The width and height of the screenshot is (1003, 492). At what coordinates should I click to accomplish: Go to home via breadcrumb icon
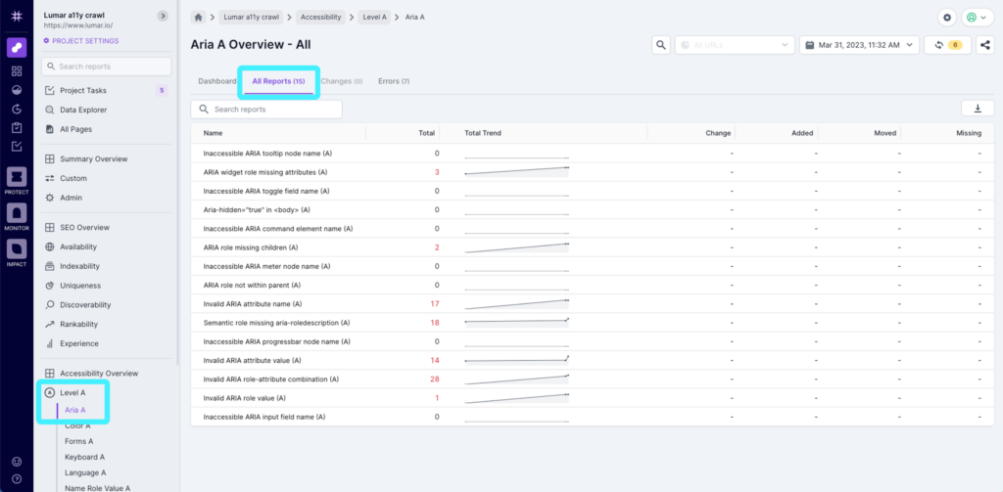click(198, 17)
